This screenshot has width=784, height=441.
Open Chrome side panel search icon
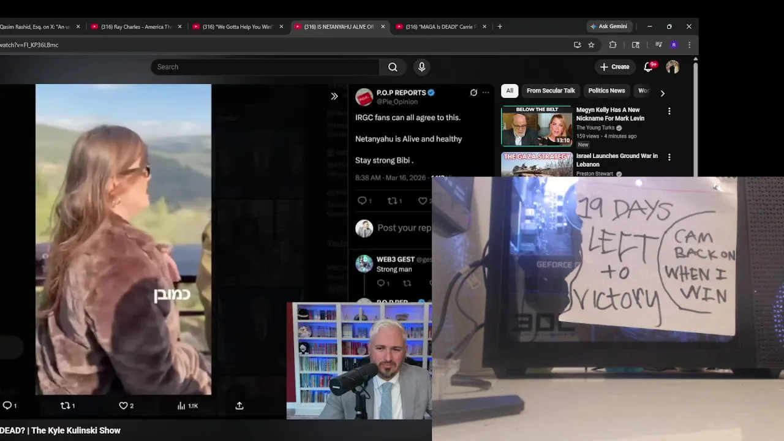pos(636,45)
